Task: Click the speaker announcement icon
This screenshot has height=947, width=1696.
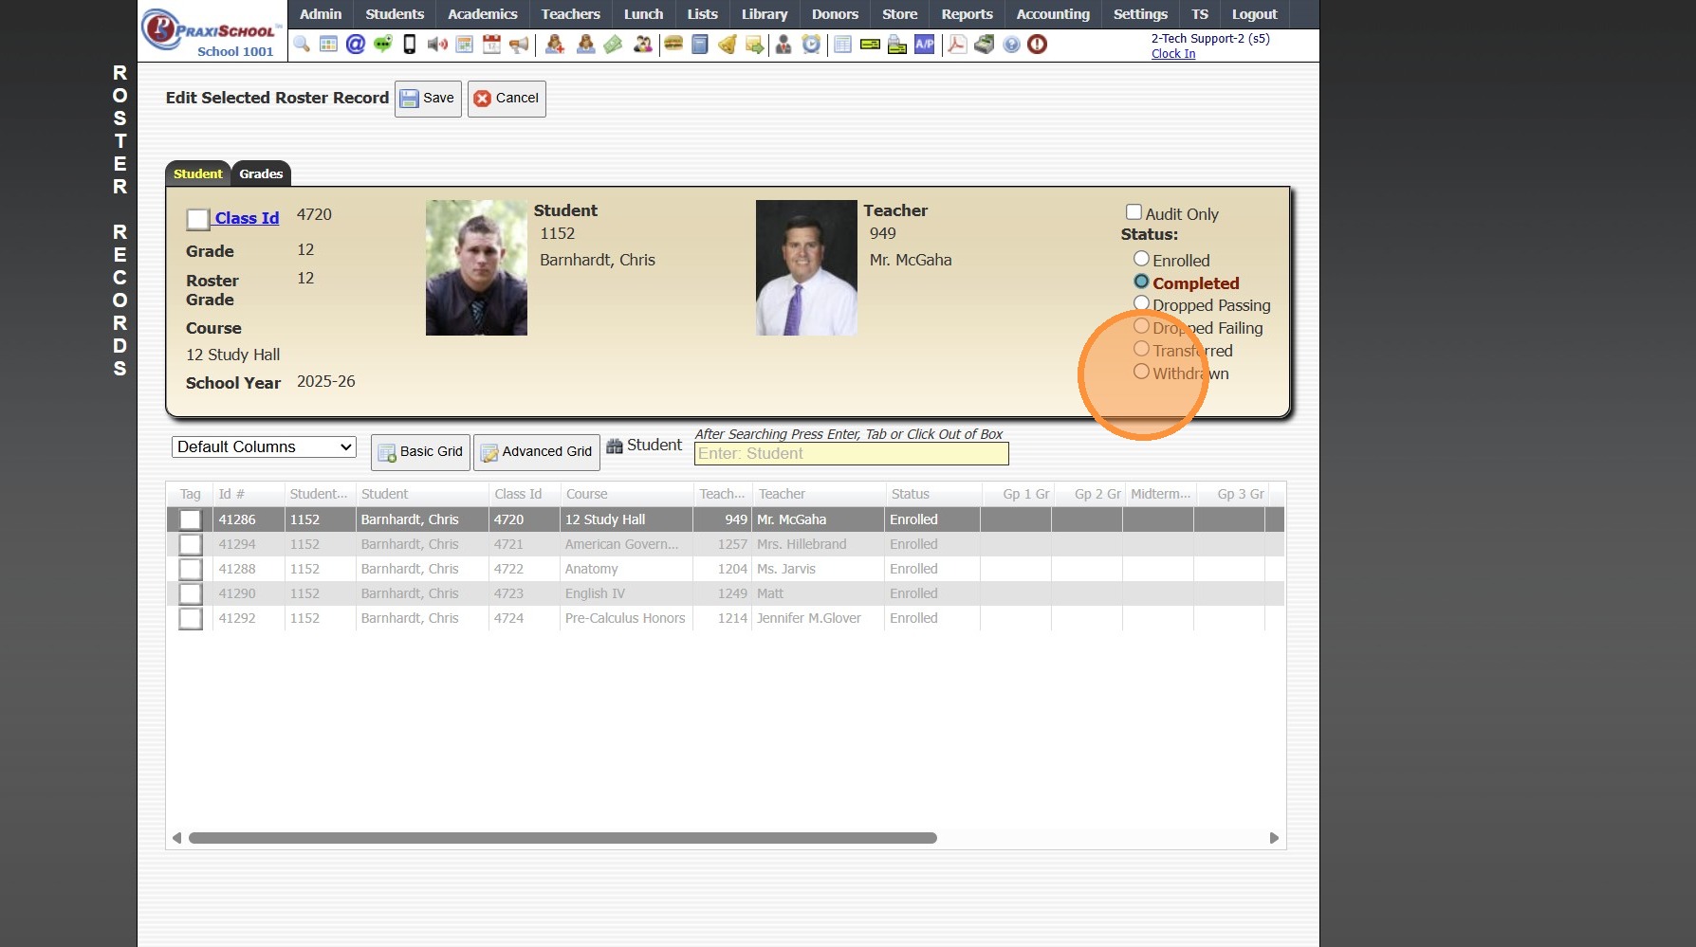Action: [437, 45]
